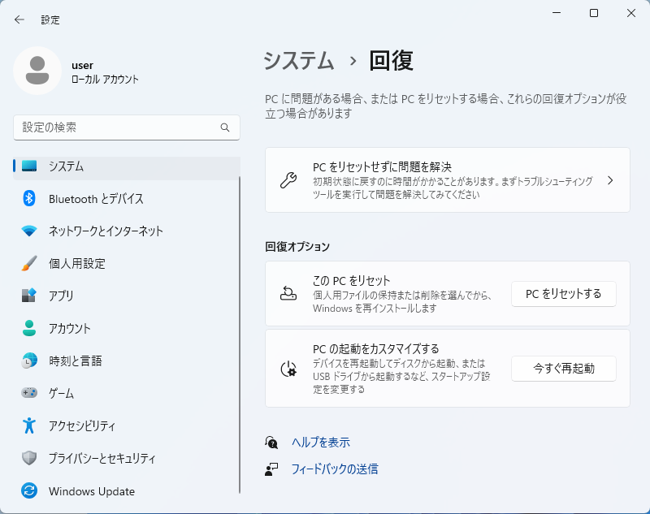Click the ヘルプを表示 help icon

[271, 443]
